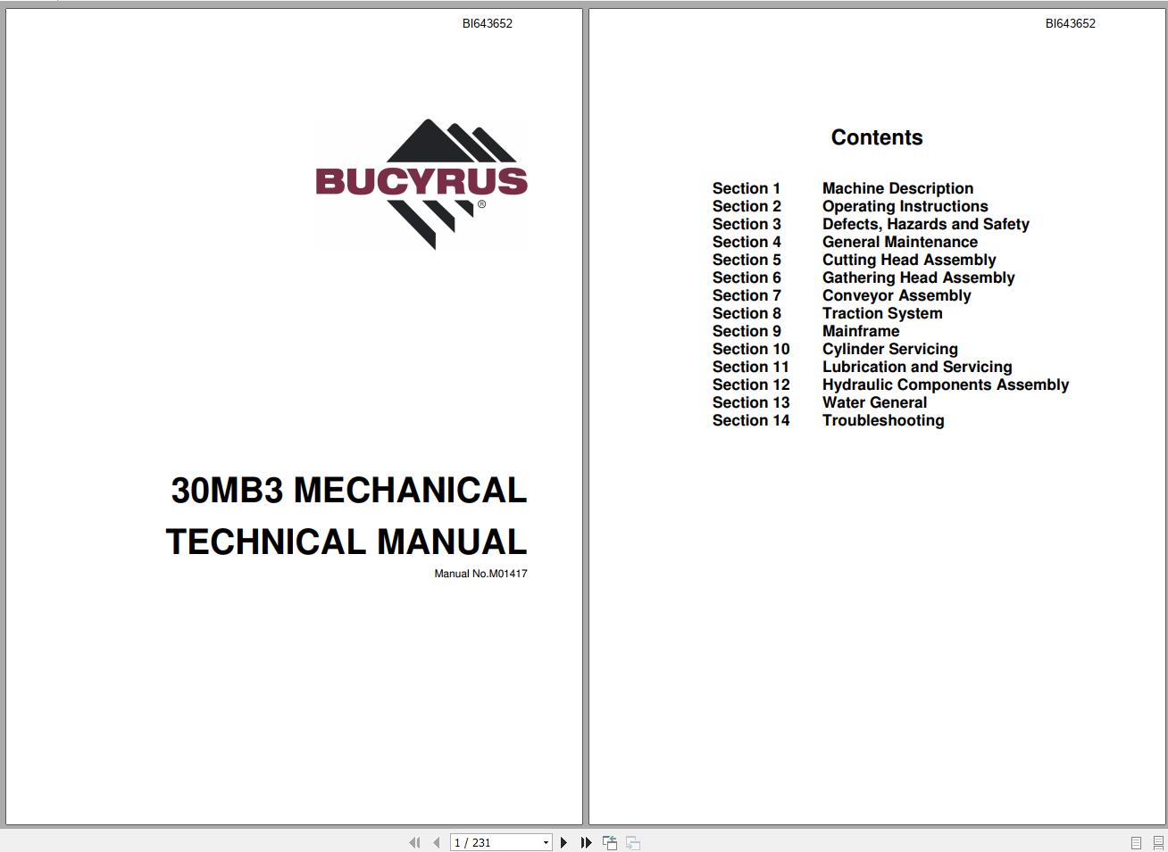Image resolution: width=1168 pixels, height=852 pixels.
Task: Click Section 9 Mainframe
Action: (x=805, y=331)
